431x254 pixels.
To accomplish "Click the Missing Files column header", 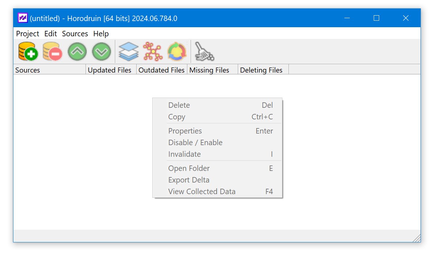I will [210, 70].
